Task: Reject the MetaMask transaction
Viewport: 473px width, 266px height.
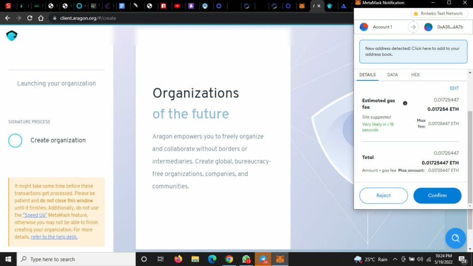Action: point(383,195)
